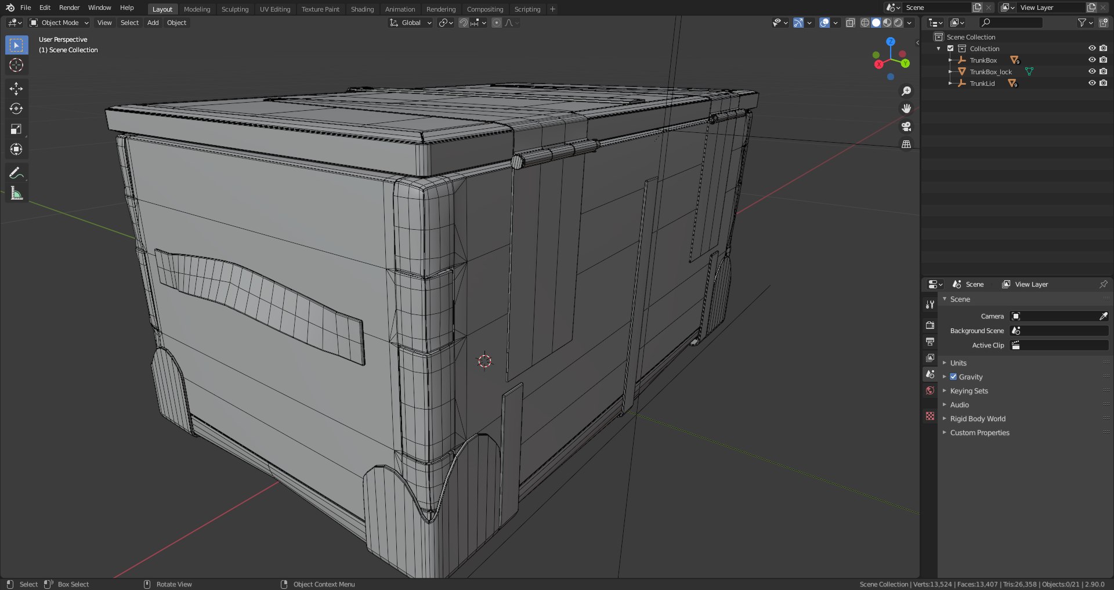The width and height of the screenshot is (1114, 590).
Task: Hide TrunkBox in viewport via eye icon
Action: point(1092,60)
